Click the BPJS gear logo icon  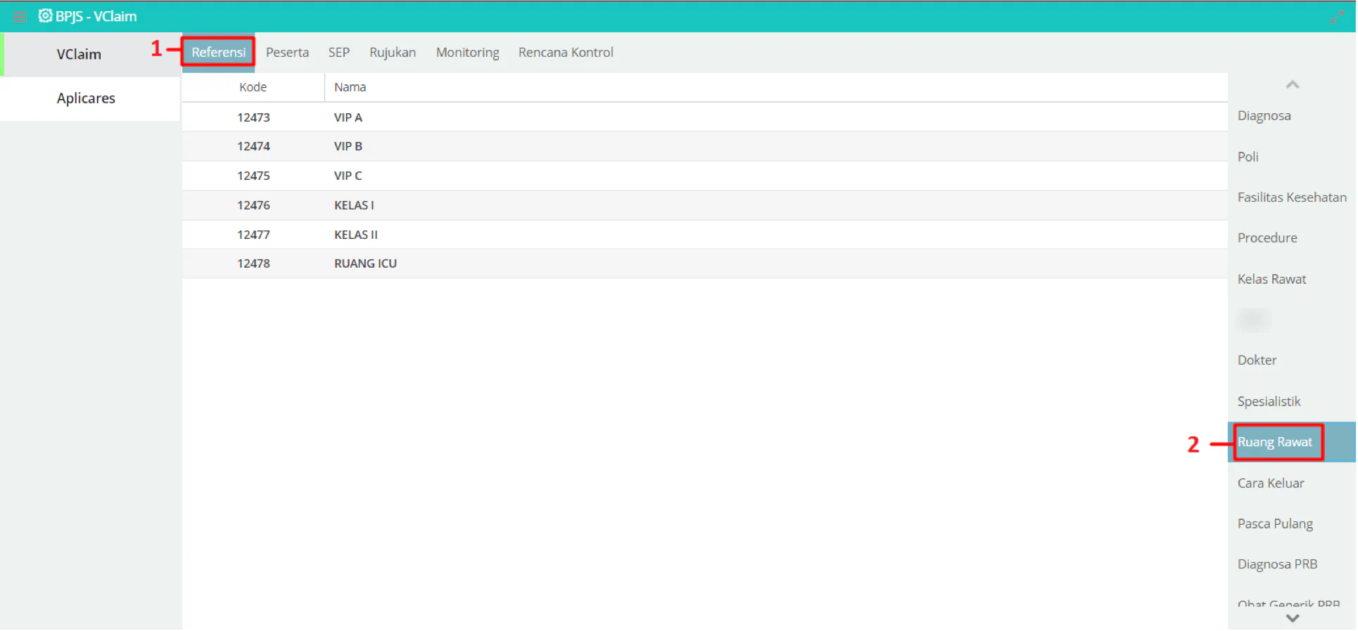[45, 15]
